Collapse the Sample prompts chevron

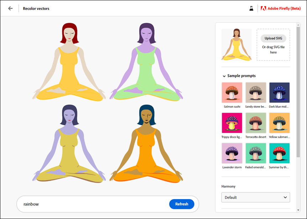click(x=224, y=76)
